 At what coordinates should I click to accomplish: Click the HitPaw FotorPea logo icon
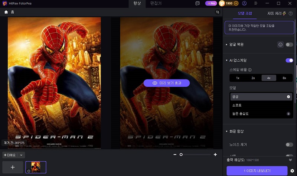[x=5, y=3]
